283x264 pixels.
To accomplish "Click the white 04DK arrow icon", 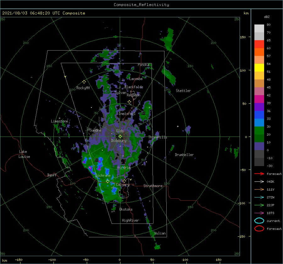I will (x=259, y=182).
